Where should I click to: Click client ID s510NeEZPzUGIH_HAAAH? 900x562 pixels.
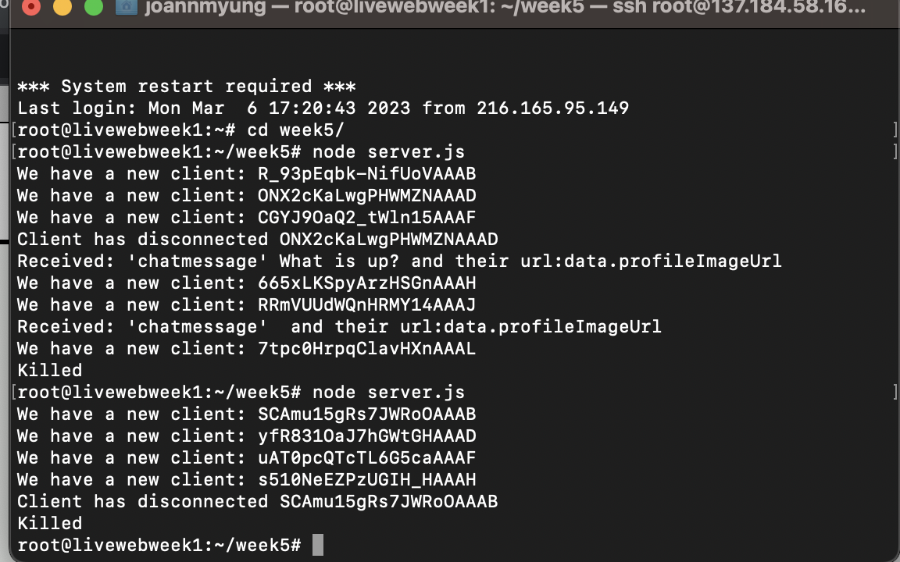pos(366,479)
